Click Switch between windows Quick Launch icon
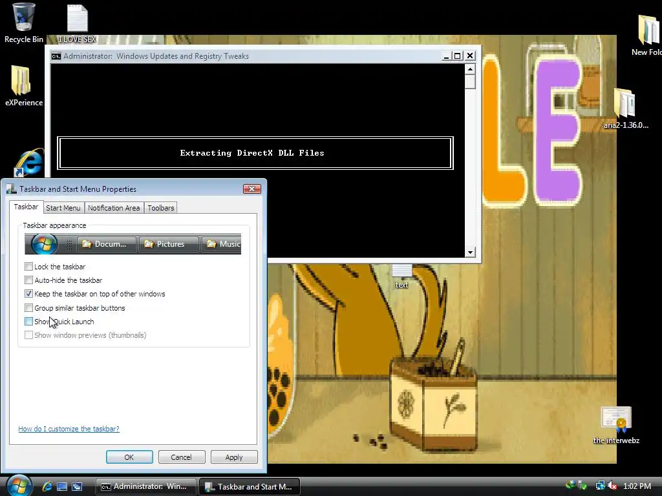Screen dimensions: 662x496 pos(77,486)
